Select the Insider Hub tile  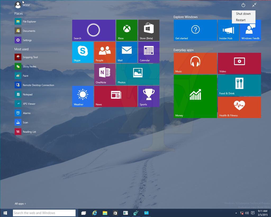[228, 30]
